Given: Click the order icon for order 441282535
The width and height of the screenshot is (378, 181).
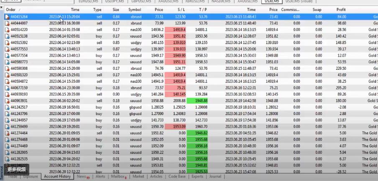Looking at the screenshot, I should point(7,159).
